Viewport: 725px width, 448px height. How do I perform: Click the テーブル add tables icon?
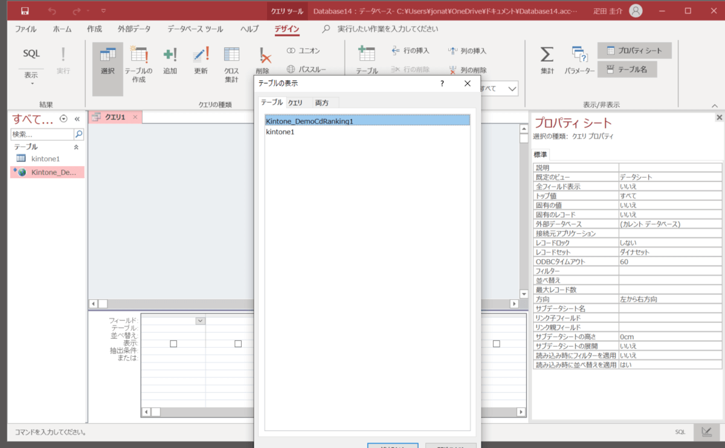(366, 54)
